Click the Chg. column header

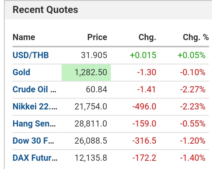click(x=147, y=37)
